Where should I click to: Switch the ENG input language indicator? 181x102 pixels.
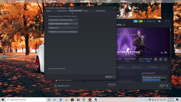(165, 99)
